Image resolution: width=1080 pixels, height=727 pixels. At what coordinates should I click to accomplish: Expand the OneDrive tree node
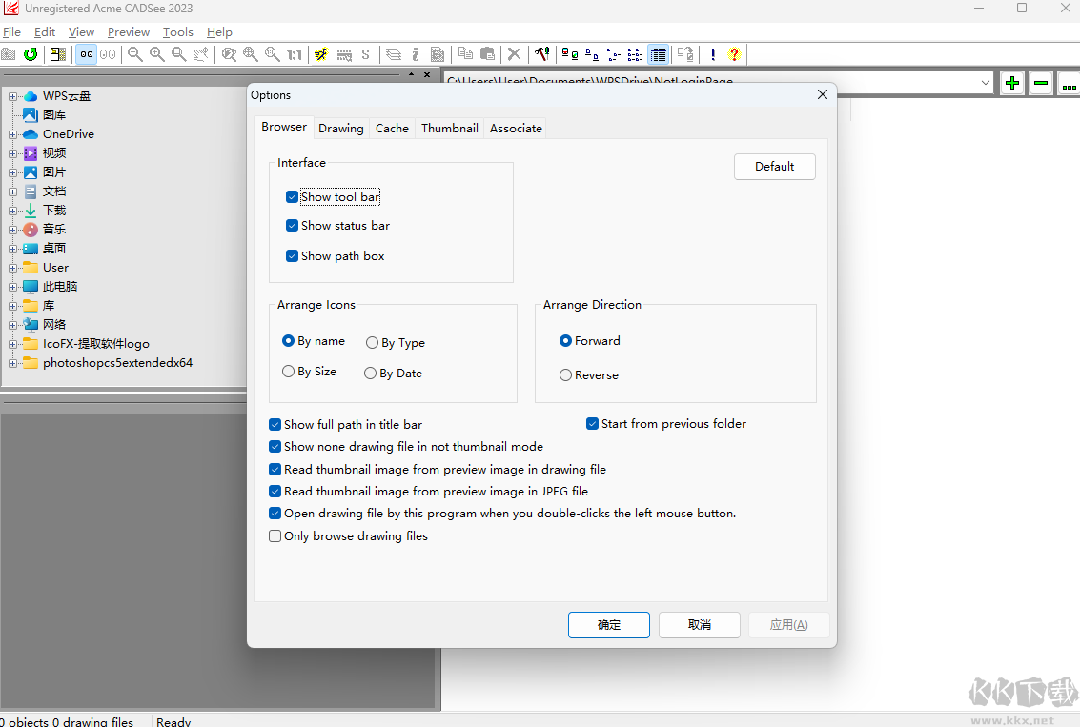pos(13,134)
